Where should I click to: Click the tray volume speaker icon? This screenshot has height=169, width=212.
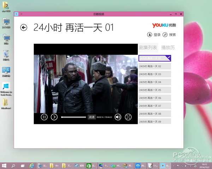(x=185, y=165)
